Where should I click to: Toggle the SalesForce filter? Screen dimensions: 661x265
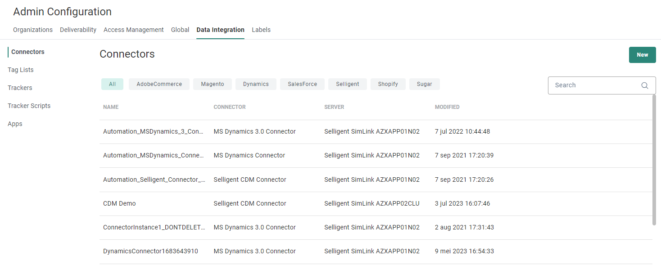pyautogui.click(x=302, y=84)
